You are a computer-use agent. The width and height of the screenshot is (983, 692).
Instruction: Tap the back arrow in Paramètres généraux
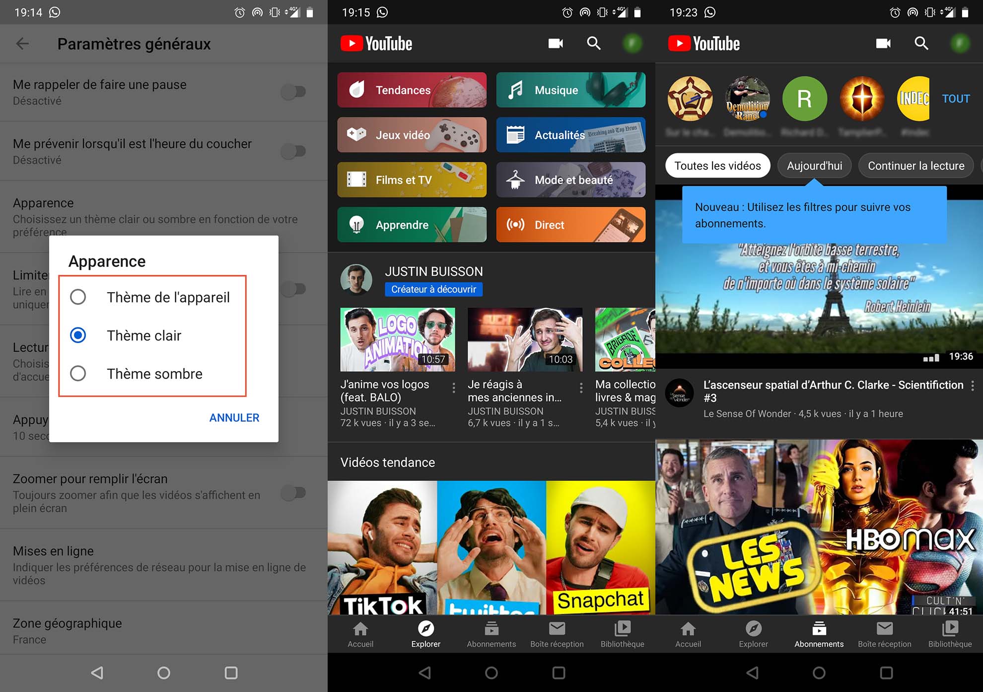22,44
